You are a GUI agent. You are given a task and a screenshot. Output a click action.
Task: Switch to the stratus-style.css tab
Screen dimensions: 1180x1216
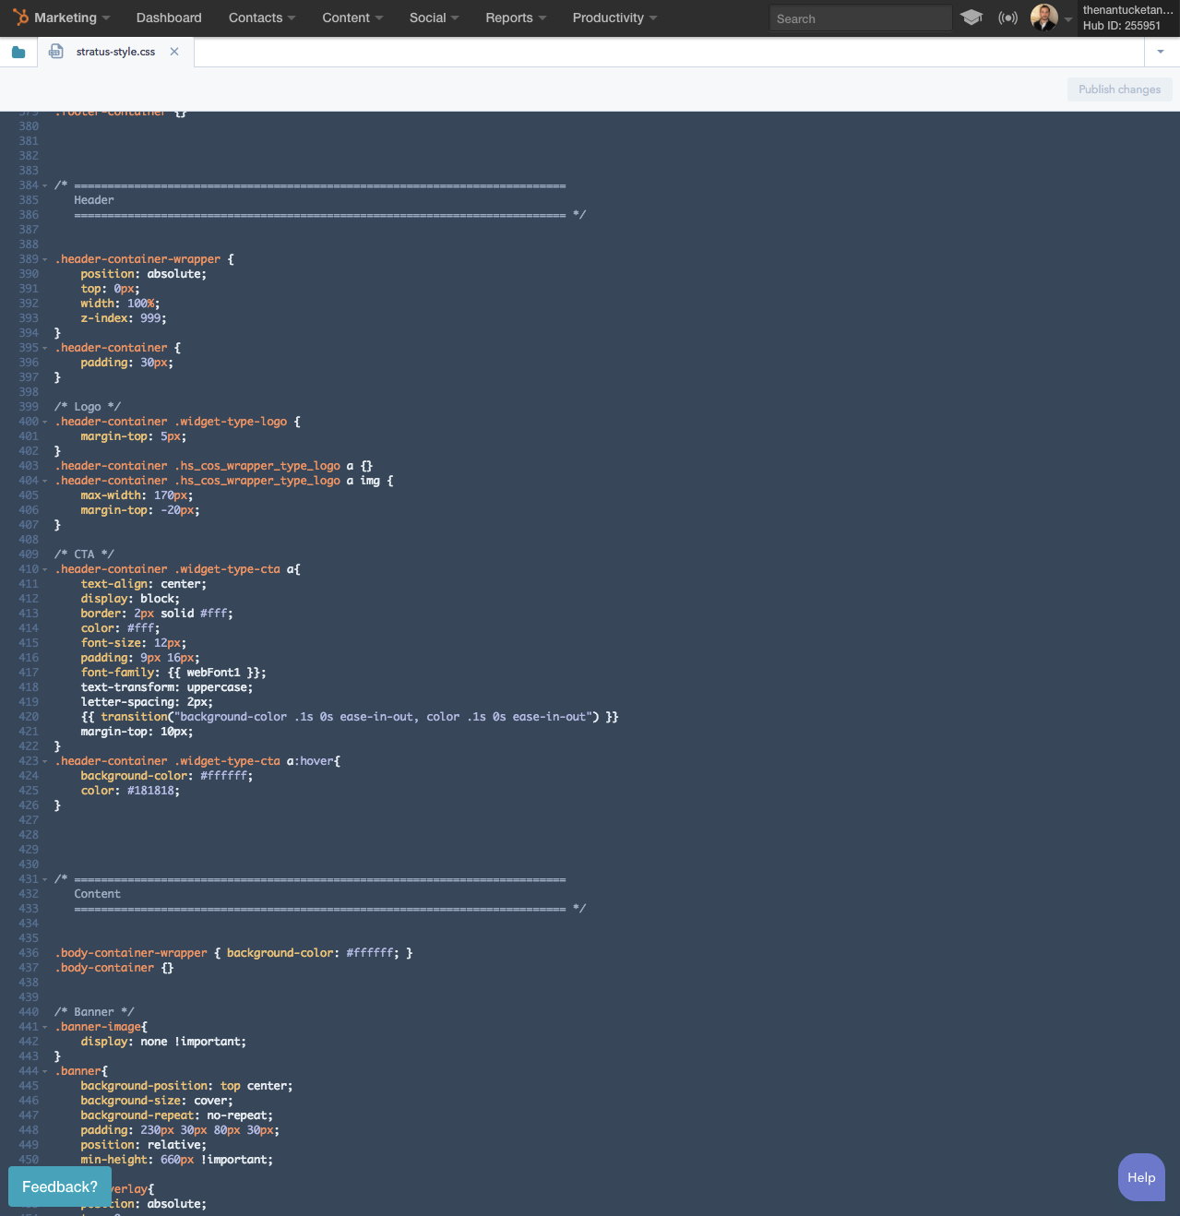pos(115,52)
